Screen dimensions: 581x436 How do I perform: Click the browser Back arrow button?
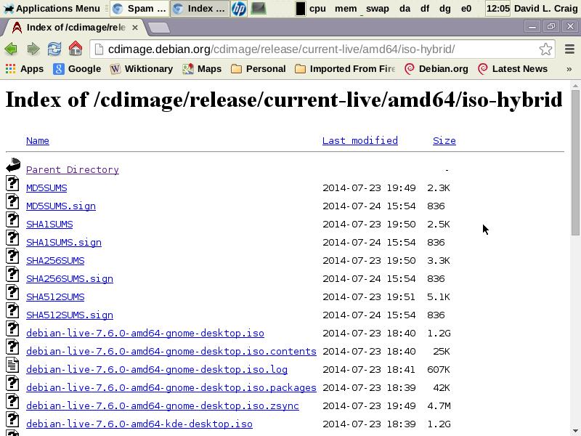click(11, 49)
